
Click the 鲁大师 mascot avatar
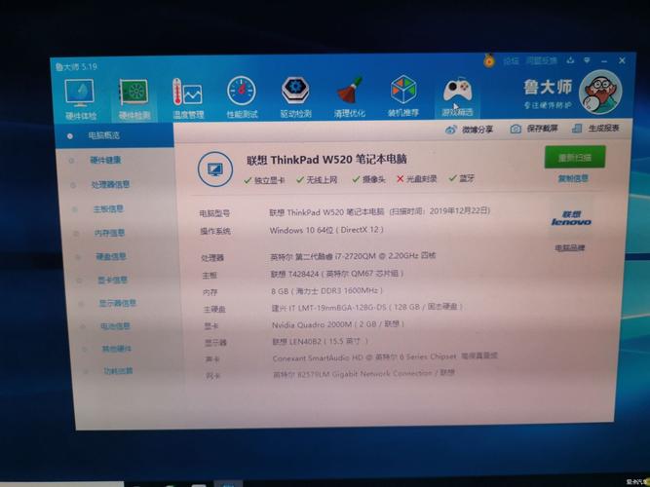pyautogui.click(x=600, y=92)
